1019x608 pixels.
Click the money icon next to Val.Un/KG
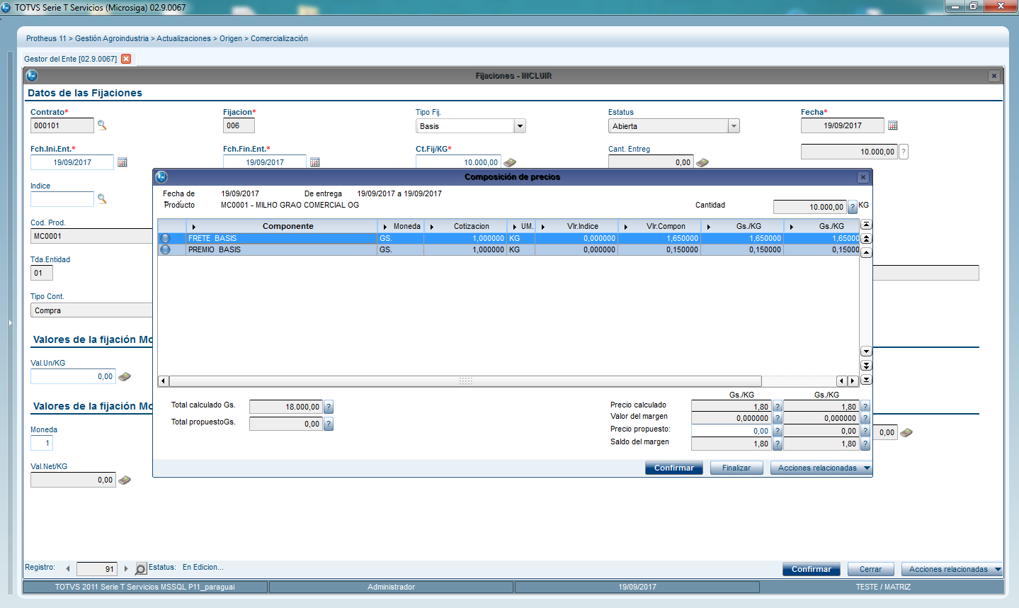pos(125,376)
